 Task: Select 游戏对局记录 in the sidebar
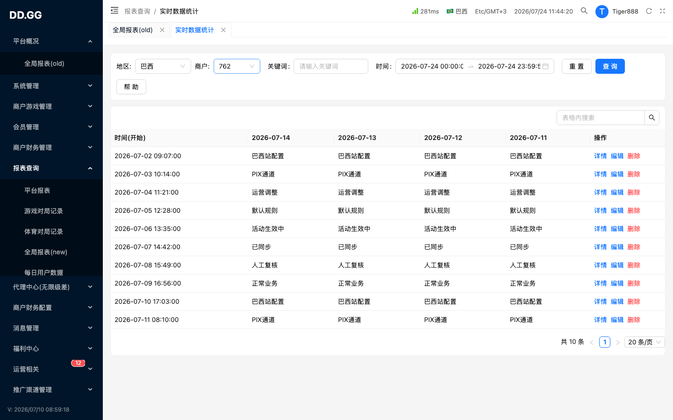coord(43,211)
